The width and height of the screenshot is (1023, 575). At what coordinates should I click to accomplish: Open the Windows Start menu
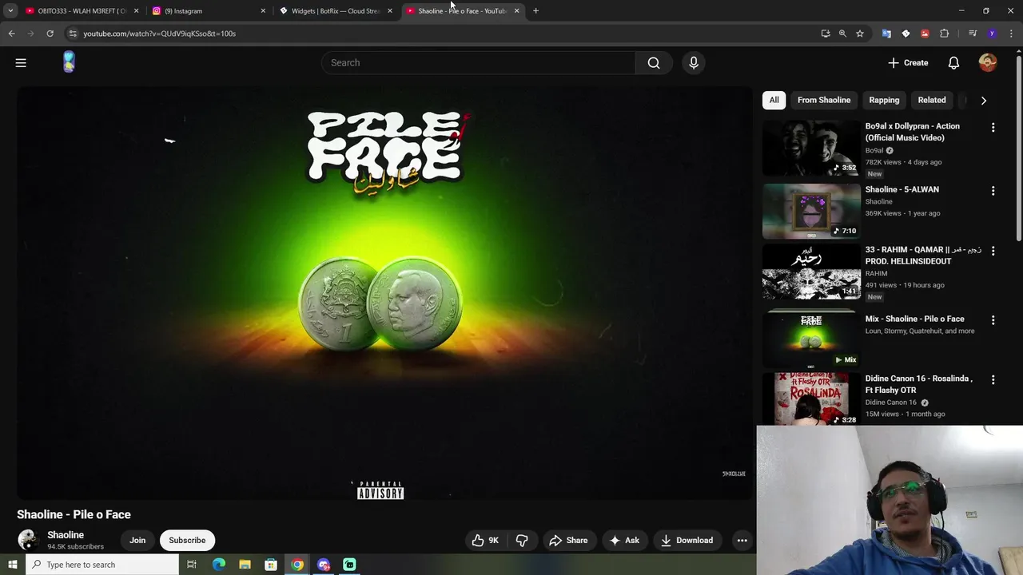(x=12, y=565)
